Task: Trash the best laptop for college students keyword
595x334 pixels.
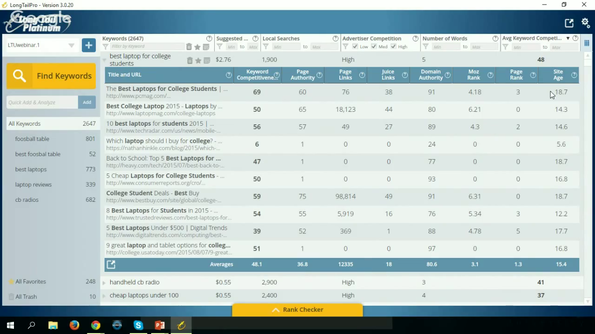Action: coord(190,60)
